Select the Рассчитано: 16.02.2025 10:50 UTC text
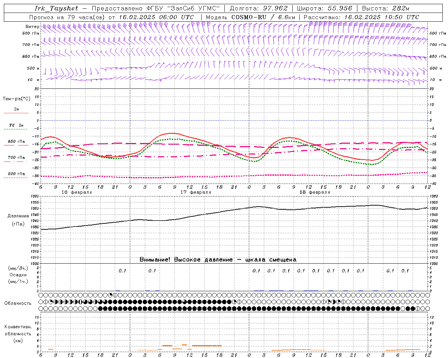This screenshot has width=448, height=358. [x=361, y=17]
